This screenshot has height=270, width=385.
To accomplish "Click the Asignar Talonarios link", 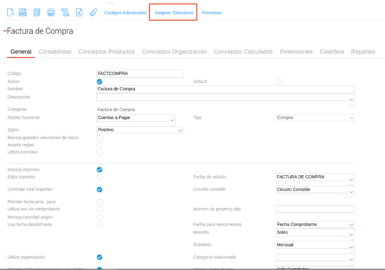I will coord(174,13).
